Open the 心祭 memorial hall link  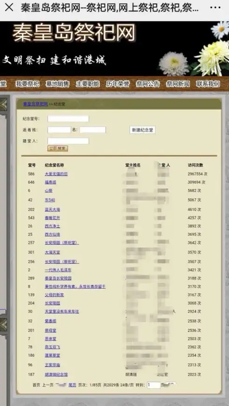pos(49,190)
